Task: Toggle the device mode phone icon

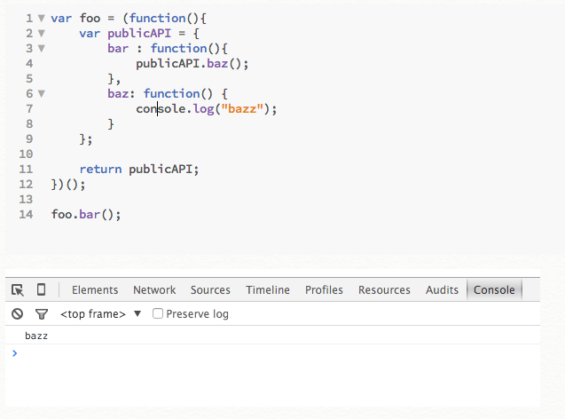Action: (42, 289)
